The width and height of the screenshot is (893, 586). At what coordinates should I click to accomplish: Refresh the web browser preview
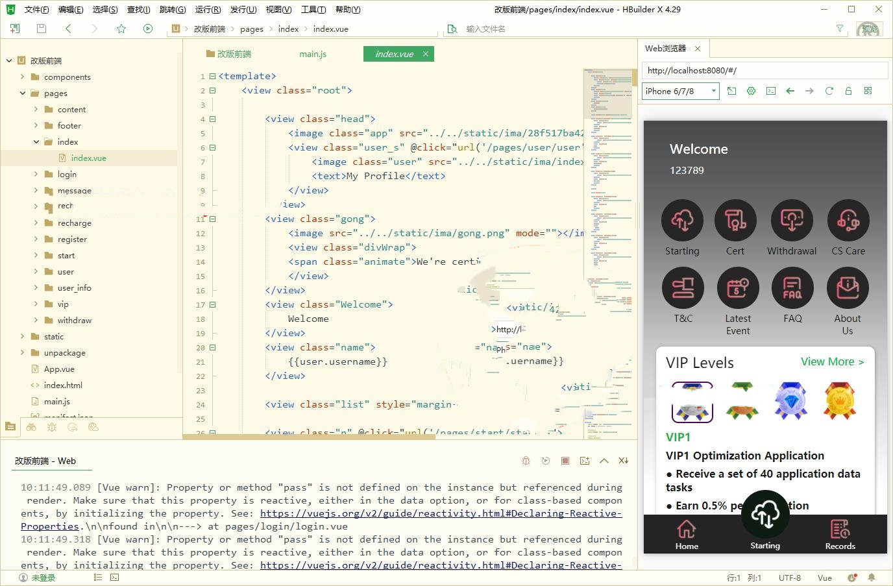(x=829, y=91)
